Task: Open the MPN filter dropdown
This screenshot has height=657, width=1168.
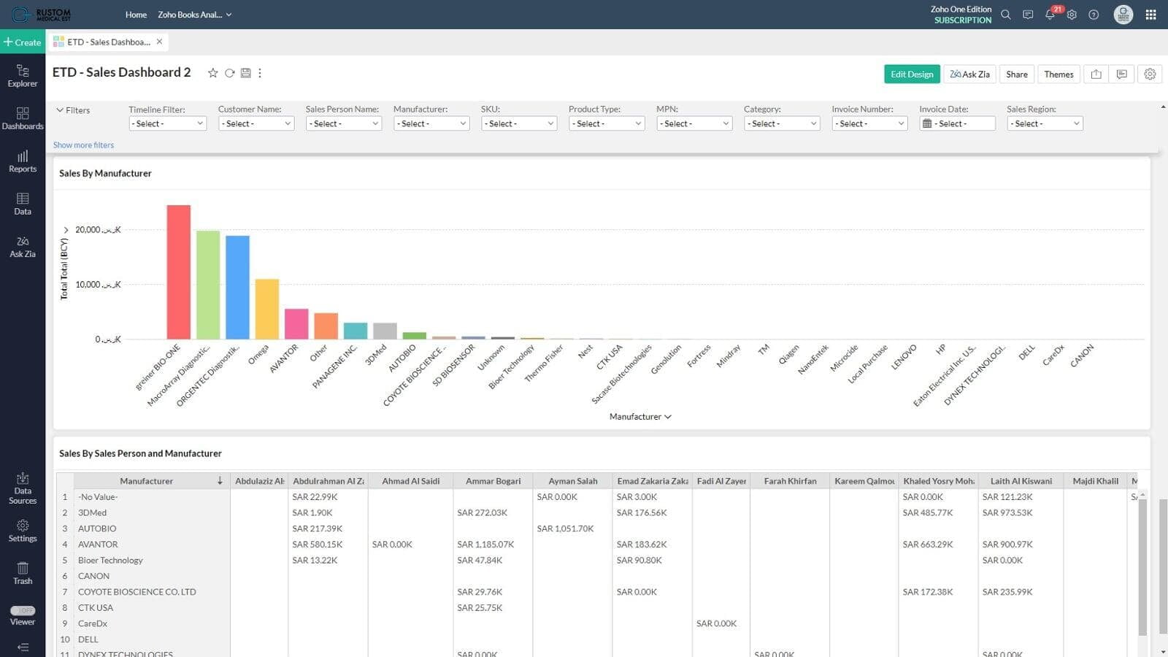Action: coord(693,123)
